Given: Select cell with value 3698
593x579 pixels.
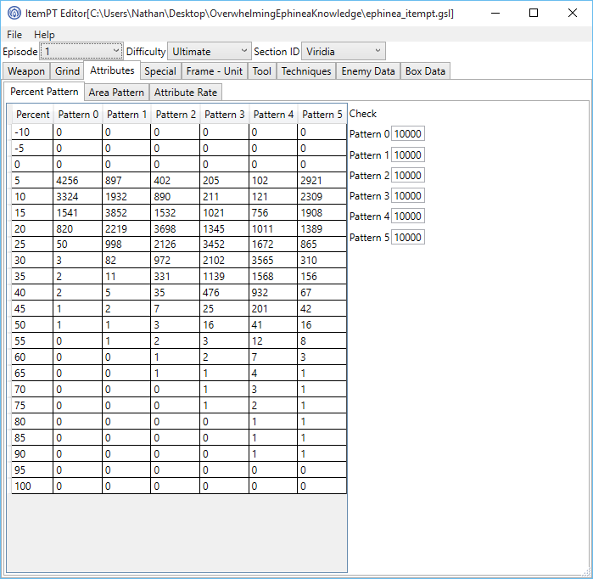Looking at the screenshot, I should 175,229.
